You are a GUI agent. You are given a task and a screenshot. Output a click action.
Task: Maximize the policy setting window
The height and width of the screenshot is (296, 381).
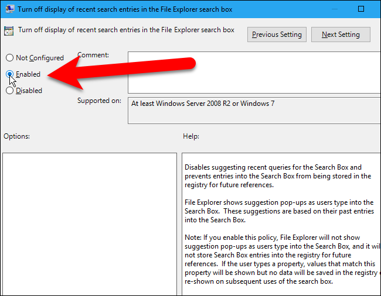(x=361, y=9)
